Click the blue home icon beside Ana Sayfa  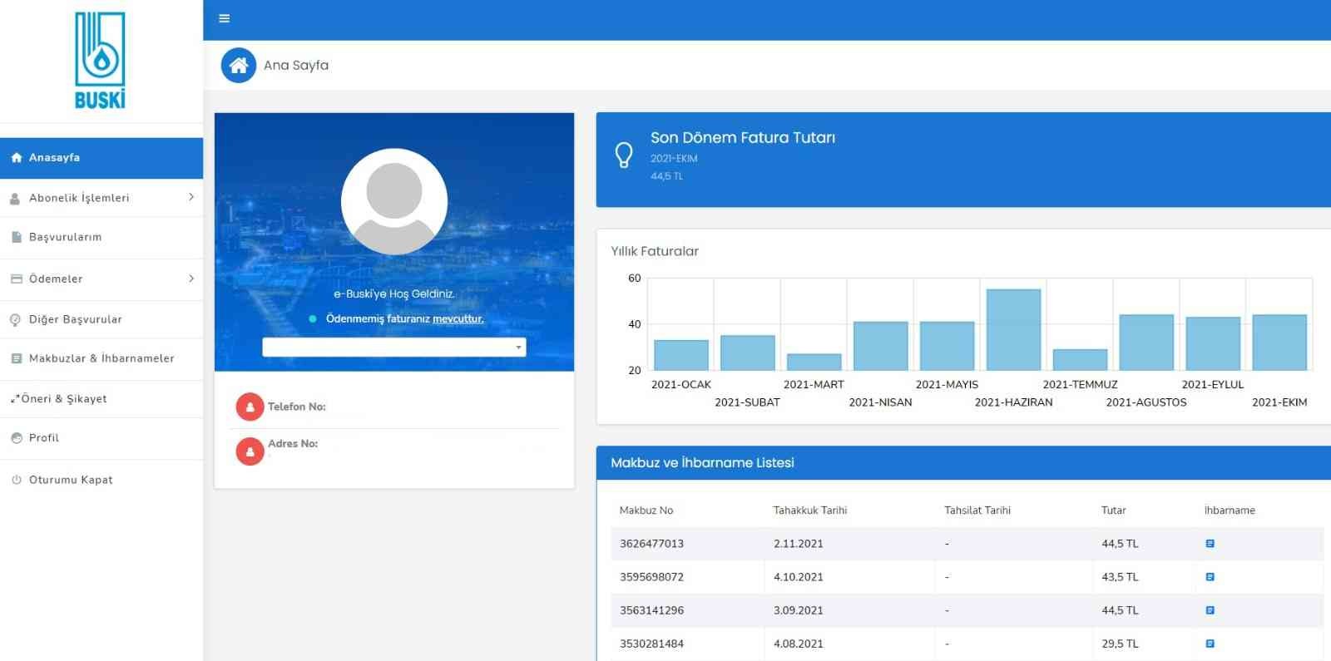point(239,65)
